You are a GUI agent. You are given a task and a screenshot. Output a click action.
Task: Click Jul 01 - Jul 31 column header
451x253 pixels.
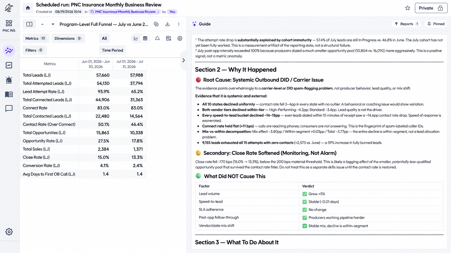130,64
